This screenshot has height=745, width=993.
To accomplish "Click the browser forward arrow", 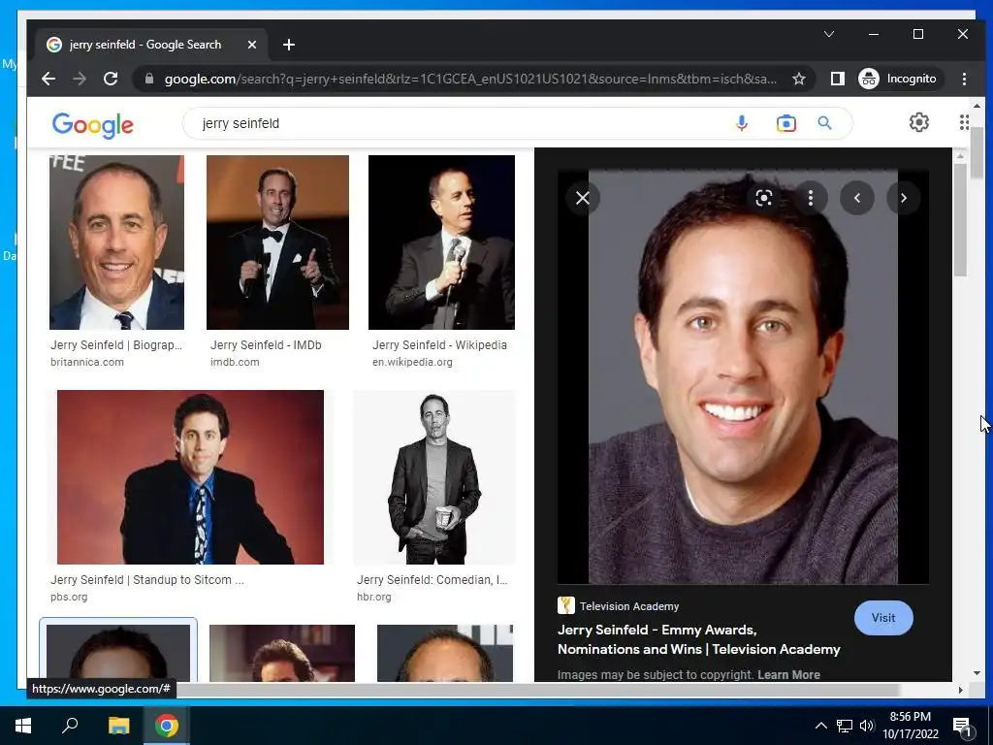I will click(x=80, y=79).
